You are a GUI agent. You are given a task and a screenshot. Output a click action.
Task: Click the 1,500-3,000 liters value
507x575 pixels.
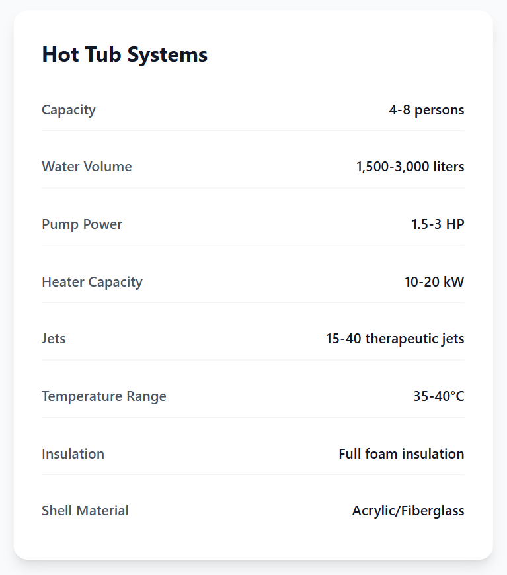click(x=410, y=167)
